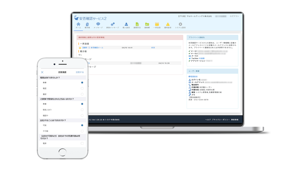Select 怪我人あり radio button
The image size is (301, 169).
click(82, 110)
